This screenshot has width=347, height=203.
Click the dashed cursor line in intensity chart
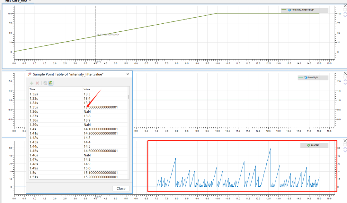coord(95,33)
